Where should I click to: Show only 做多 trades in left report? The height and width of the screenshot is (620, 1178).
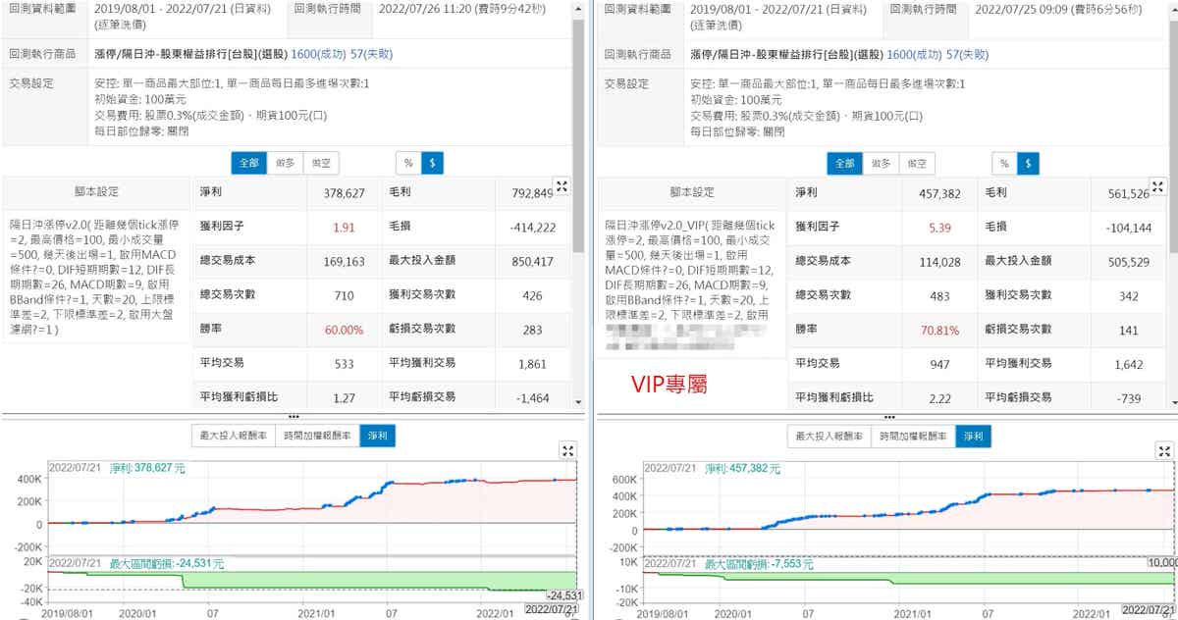point(283,163)
